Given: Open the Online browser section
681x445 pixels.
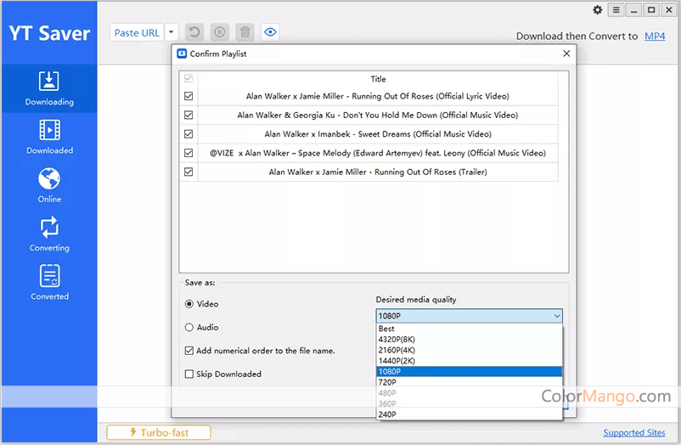Looking at the screenshot, I should pos(49,186).
